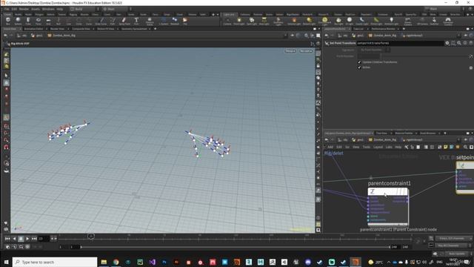The image size is (474, 267).
Task: Select the Volume Light shelf tool
Action: click(294, 21)
